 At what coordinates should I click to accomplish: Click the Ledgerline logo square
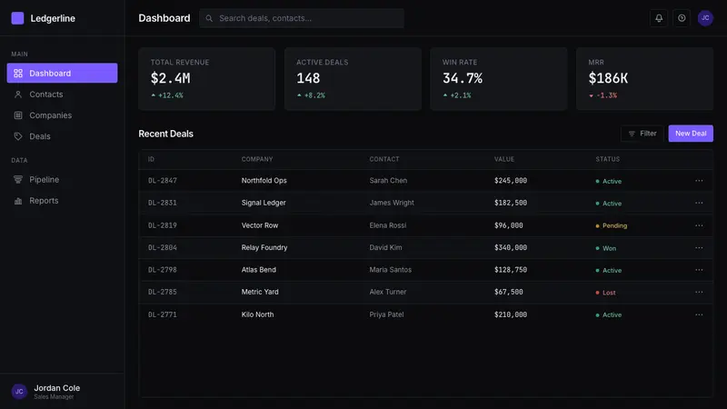tap(17, 18)
